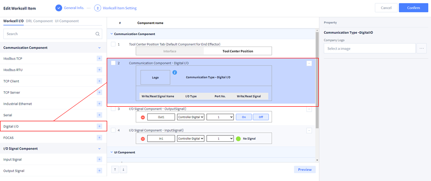
Task: Move selected component down with arrow icon
Action: point(123,170)
